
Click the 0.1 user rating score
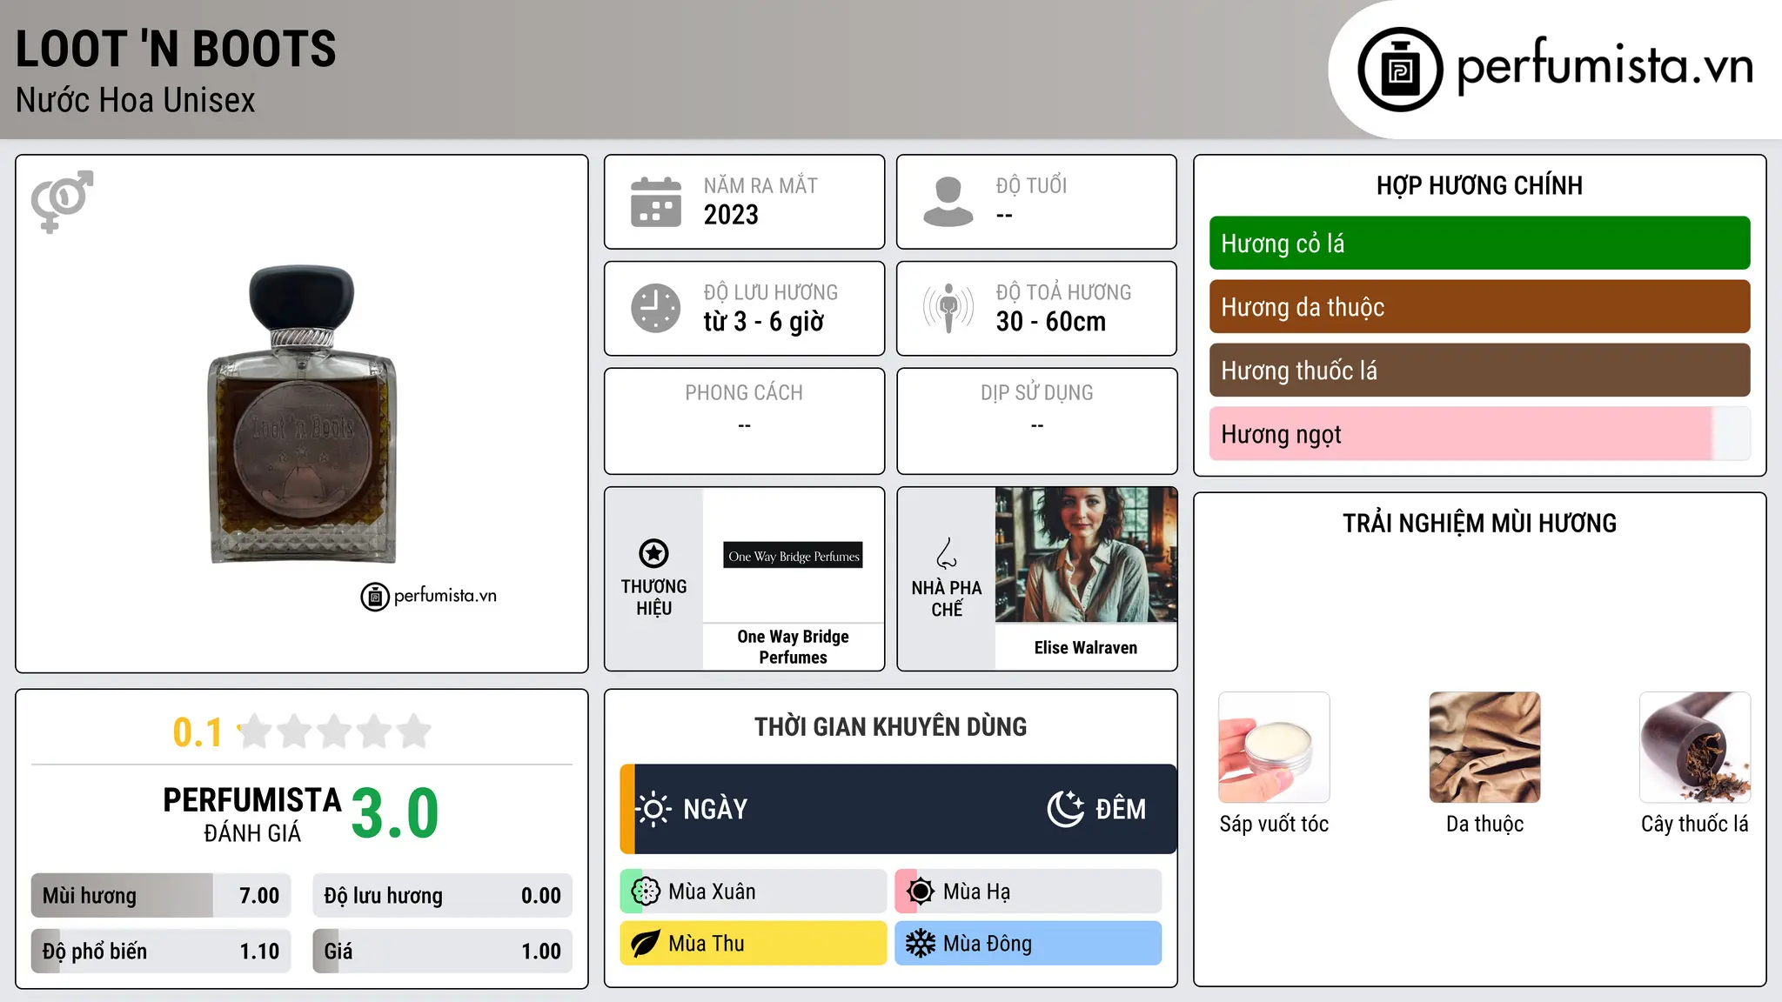[x=198, y=732]
